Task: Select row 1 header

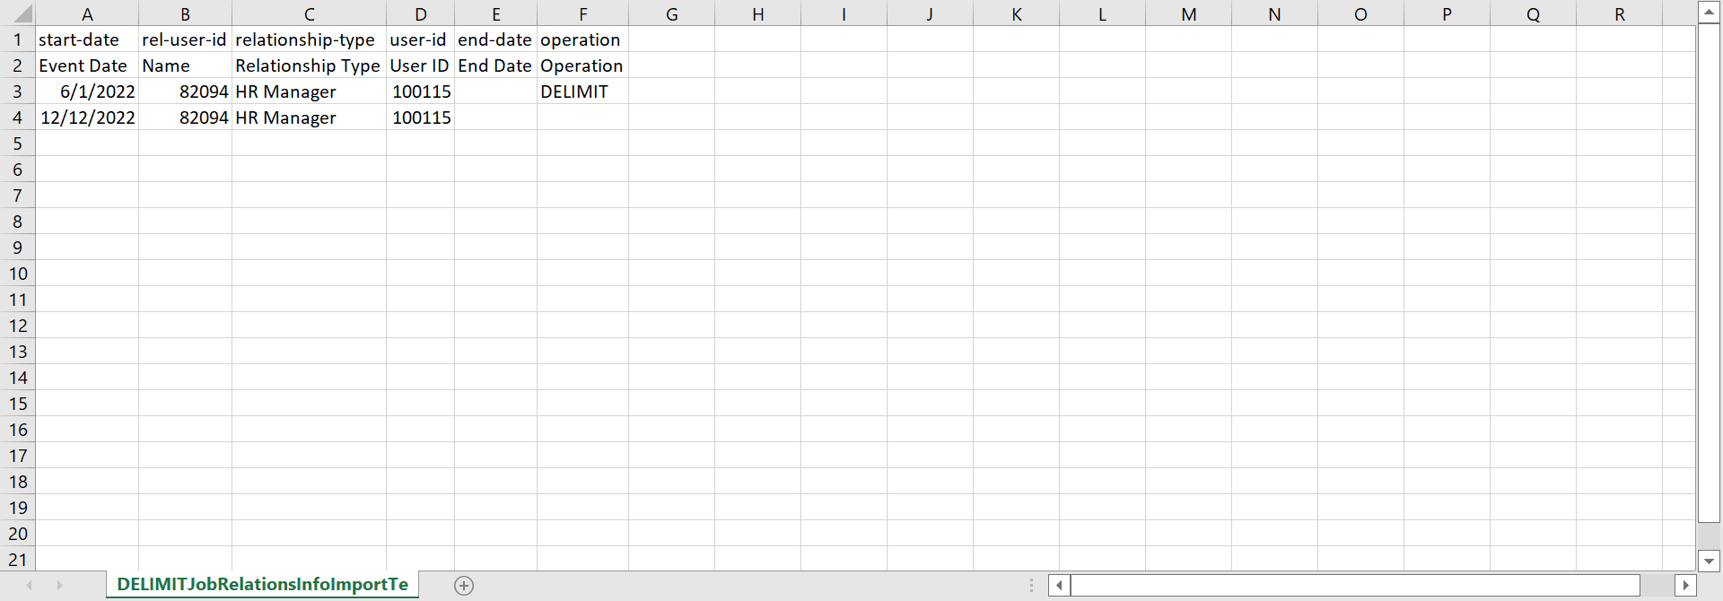Action: [x=17, y=39]
